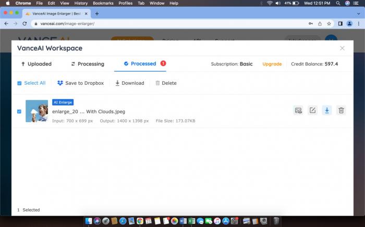Click the Chrome forward arrow
This screenshot has width=365, height=227.
pos(15,24)
